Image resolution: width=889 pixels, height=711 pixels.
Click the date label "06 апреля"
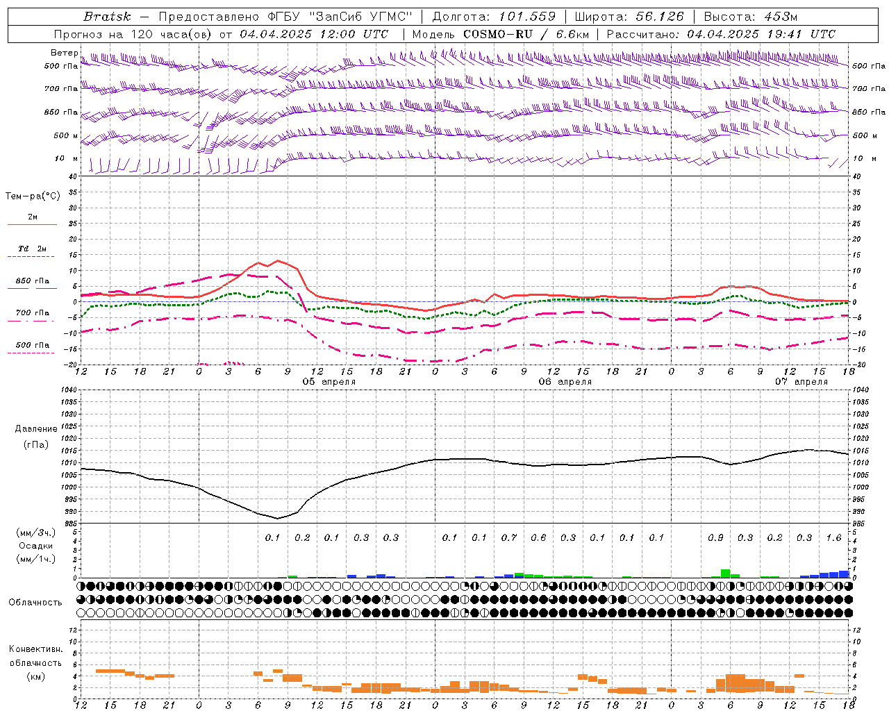tap(565, 382)
